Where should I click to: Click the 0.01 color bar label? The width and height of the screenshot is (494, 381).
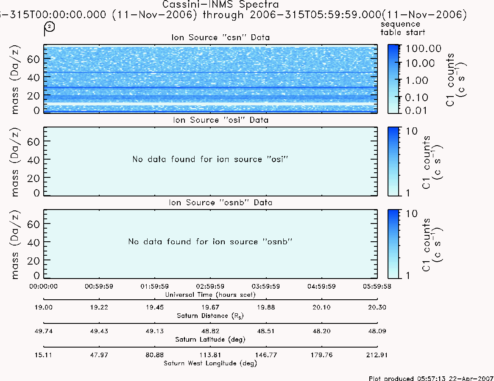[x=416, y=110]
